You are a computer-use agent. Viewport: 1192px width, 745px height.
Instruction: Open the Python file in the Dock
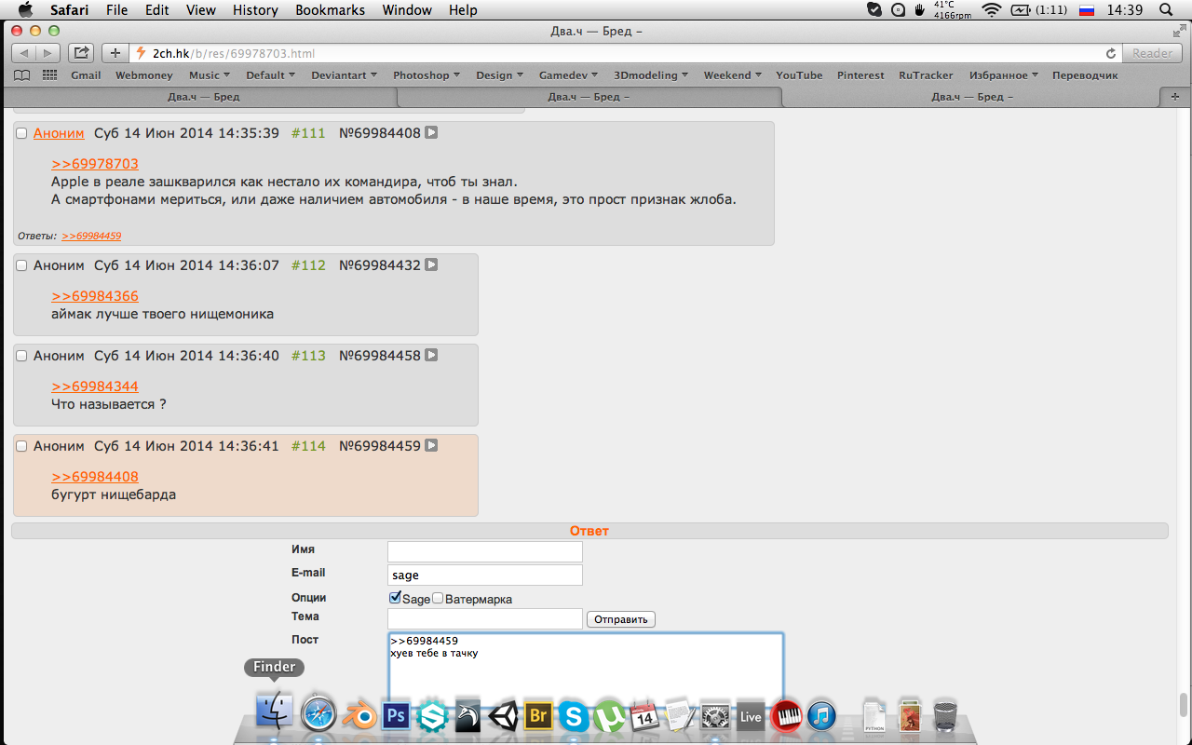874,715
